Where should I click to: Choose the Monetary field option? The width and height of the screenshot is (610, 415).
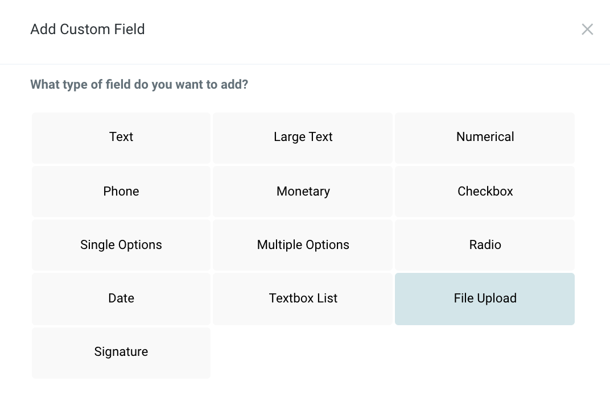303,192
